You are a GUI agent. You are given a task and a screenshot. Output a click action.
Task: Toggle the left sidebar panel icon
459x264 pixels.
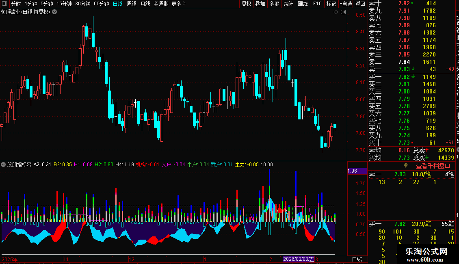[x=4, y=4]
